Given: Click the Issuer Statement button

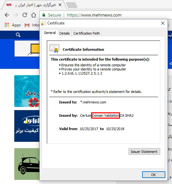Looking at the screenshot, I should (x=144, y=152).
